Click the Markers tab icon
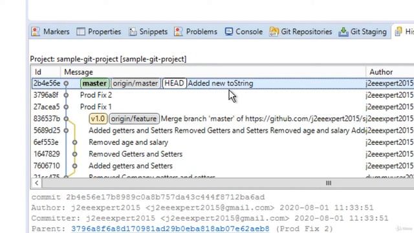The height and width of the screenshot is (233, 414). [x=36, y=32]
